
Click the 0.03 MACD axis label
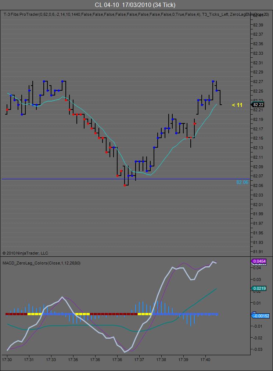click(257, 280)
